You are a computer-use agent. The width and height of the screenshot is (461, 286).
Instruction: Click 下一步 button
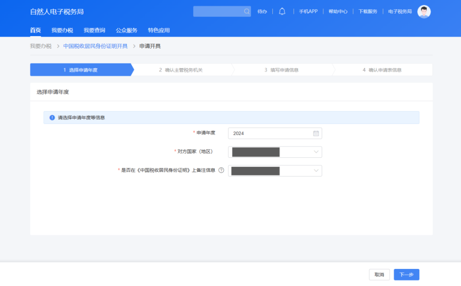click(406, 274)
